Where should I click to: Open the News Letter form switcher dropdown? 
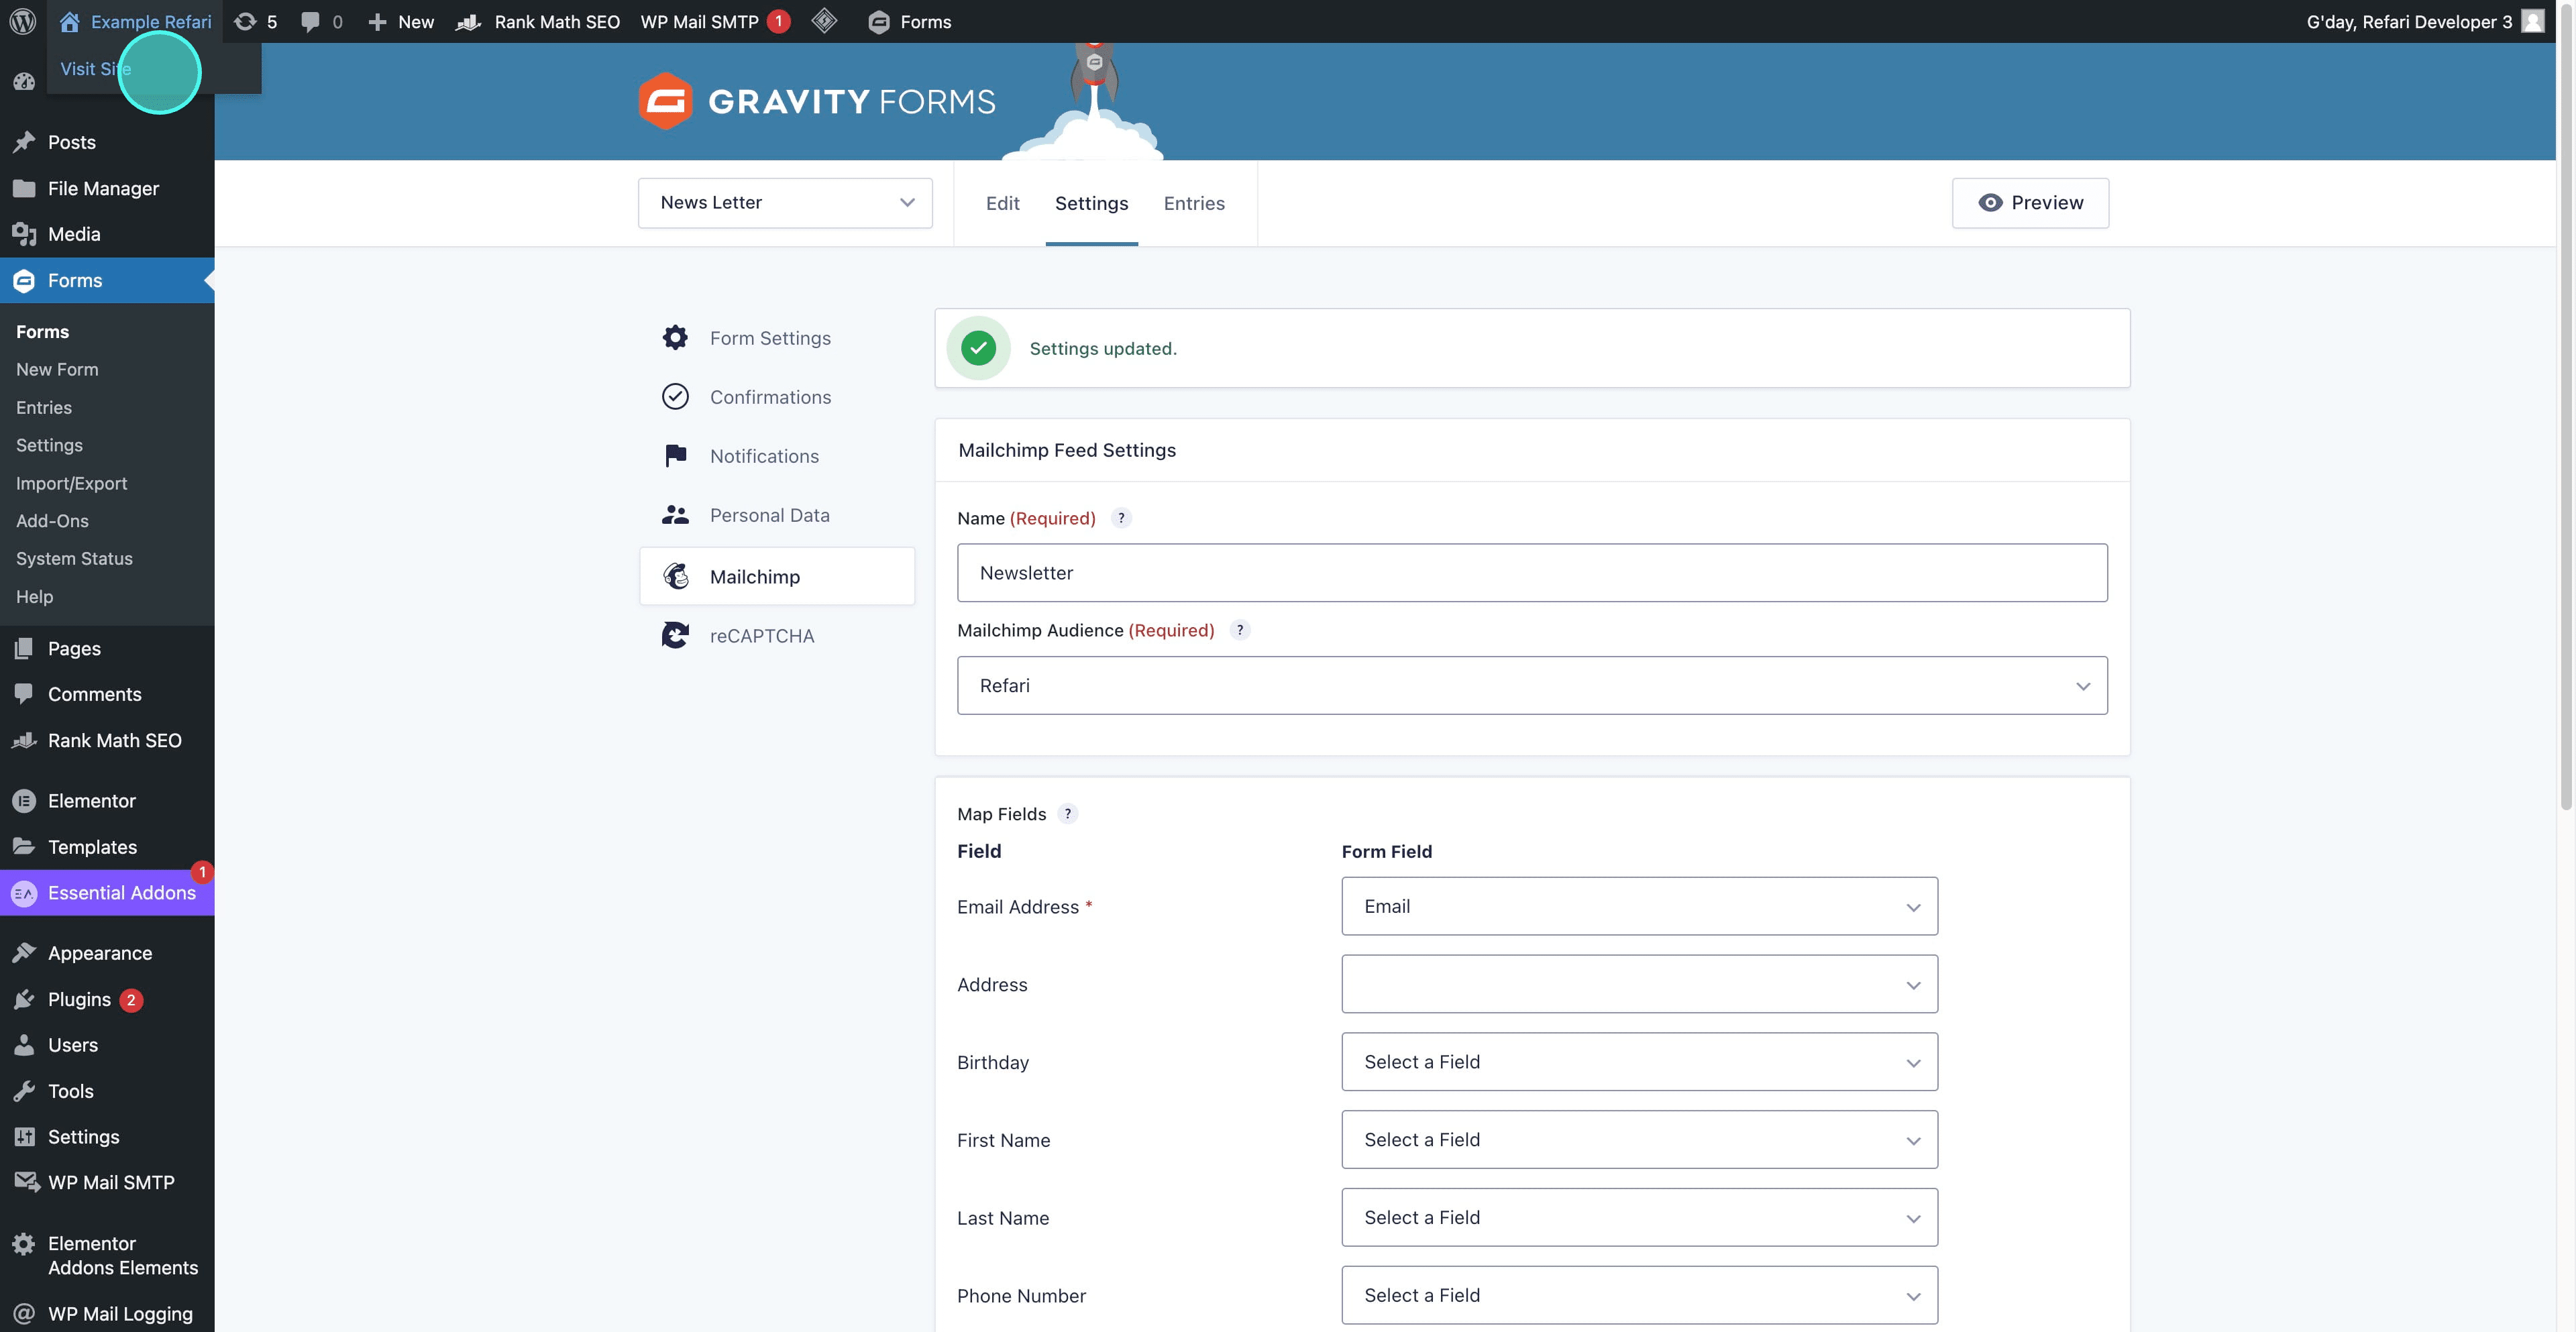(785, 203)
